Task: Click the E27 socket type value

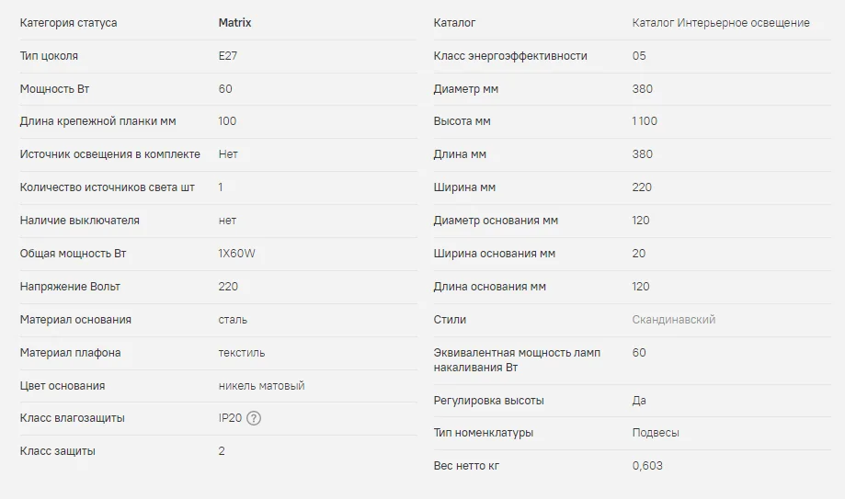Action: (x=227, y=56)
